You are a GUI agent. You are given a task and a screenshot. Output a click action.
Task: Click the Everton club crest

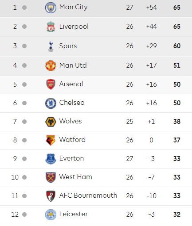[51, 159]
